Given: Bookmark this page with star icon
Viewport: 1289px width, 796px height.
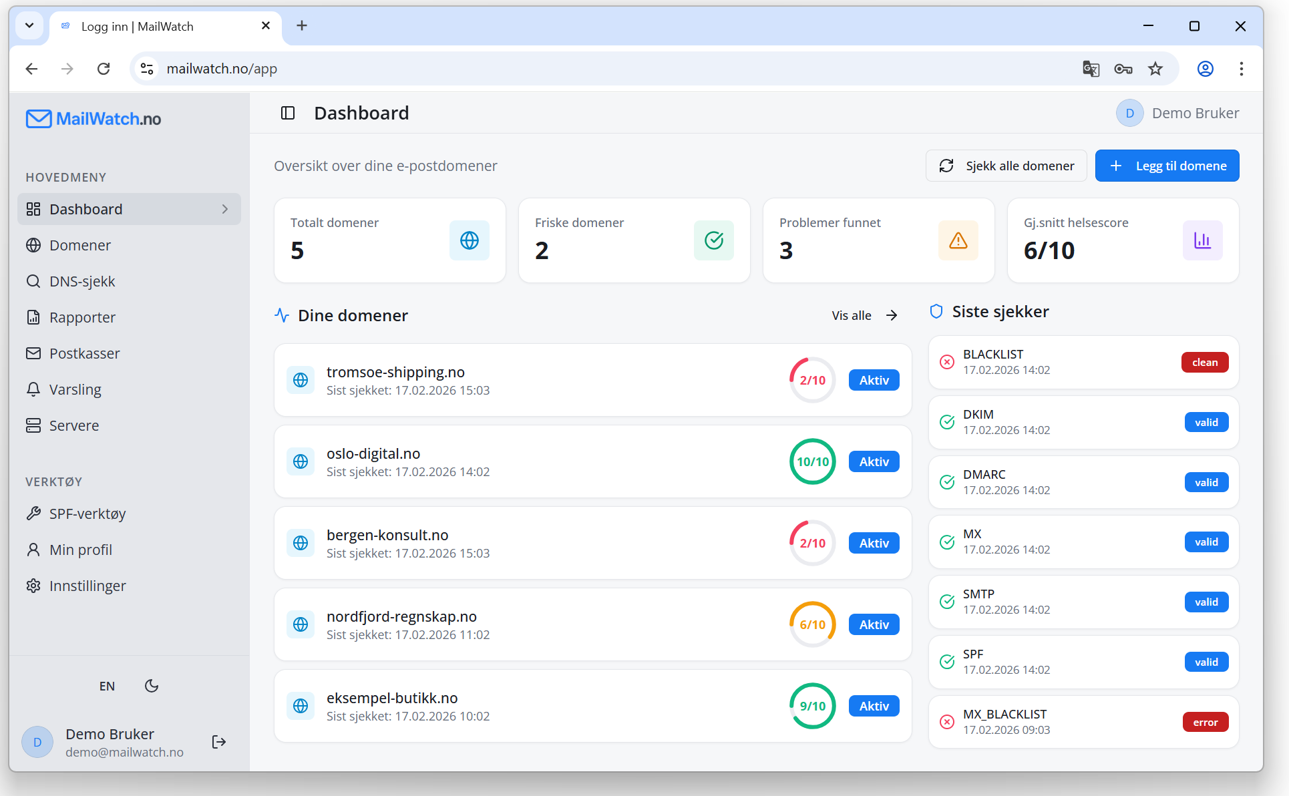Looking at the screenshot, I should (x=1155, y=69).
